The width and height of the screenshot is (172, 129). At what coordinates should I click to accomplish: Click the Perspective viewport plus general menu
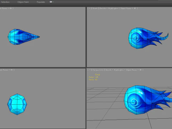coord(90,70)
